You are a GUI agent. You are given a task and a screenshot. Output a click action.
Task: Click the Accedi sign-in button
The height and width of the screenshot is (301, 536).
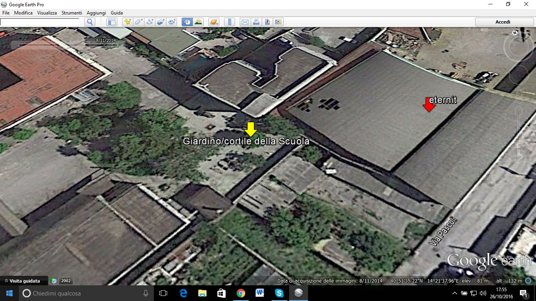click(503, 22)
